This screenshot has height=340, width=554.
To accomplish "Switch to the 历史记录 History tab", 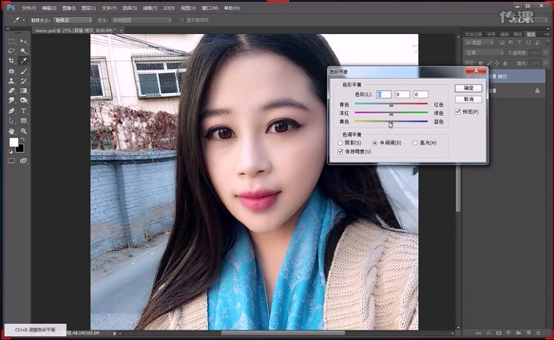I will (474, 34).
